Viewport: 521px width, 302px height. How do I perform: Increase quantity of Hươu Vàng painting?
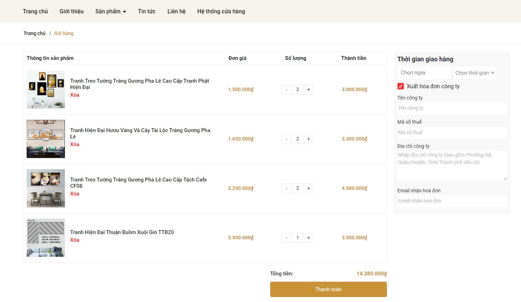(x=308, y=139)
